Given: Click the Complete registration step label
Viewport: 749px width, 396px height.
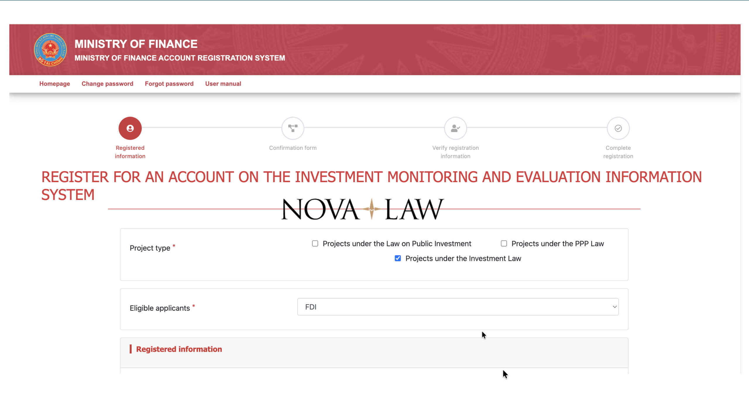Looking at the screenshot, I should 618,152.
